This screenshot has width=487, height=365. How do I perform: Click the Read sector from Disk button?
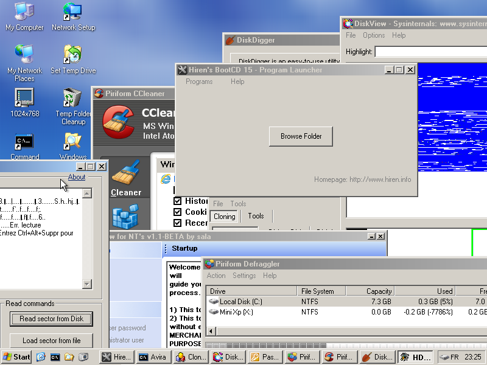point(52,319)
